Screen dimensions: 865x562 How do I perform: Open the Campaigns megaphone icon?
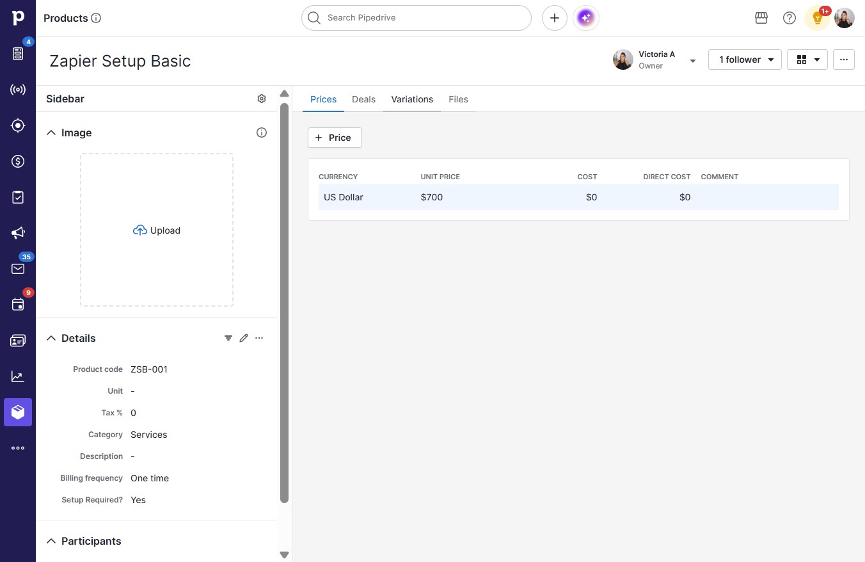(18, 233)
